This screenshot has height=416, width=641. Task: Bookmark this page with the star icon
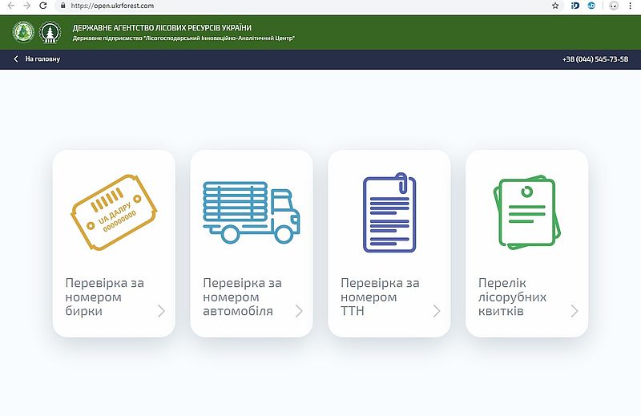[x=555, y=5]
